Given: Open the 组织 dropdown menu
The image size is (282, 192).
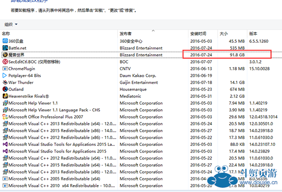Looking at the screenshot, I should coord(11,24).
